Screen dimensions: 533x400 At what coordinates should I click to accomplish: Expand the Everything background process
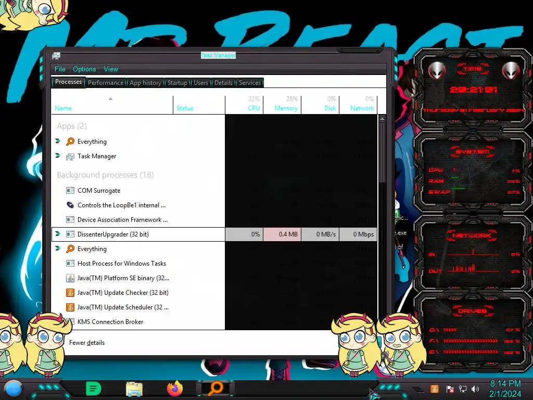tap(58, 248)
